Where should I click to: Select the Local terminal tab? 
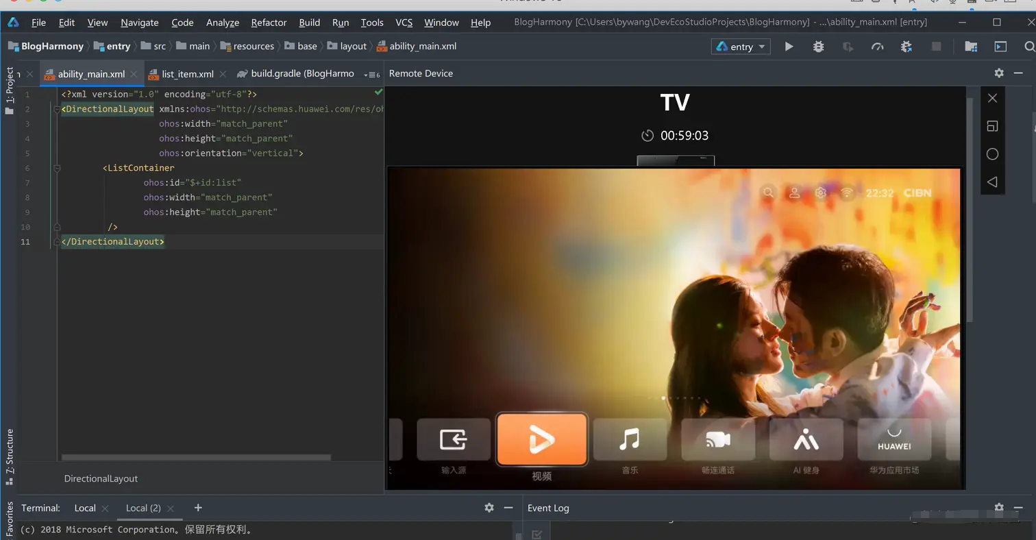pos(85,508)
